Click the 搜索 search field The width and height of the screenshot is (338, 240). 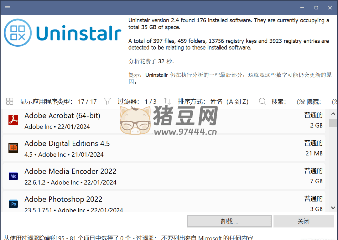pos(279,102)
